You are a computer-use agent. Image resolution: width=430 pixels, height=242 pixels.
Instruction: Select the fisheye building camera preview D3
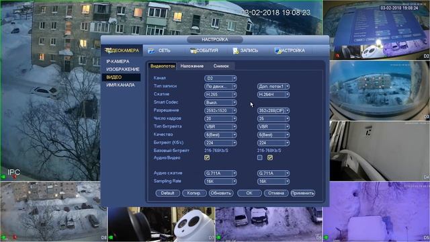pos(380,91)
